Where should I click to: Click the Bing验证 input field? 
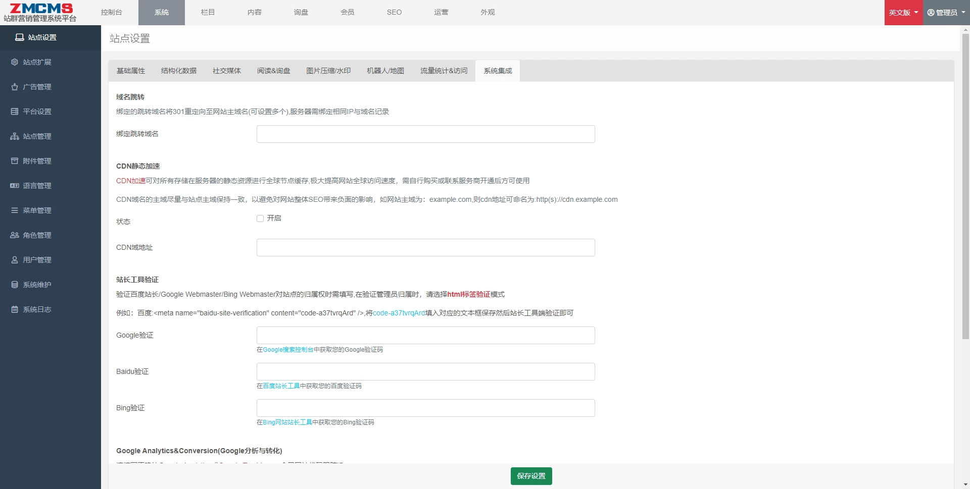pos(426,408)
